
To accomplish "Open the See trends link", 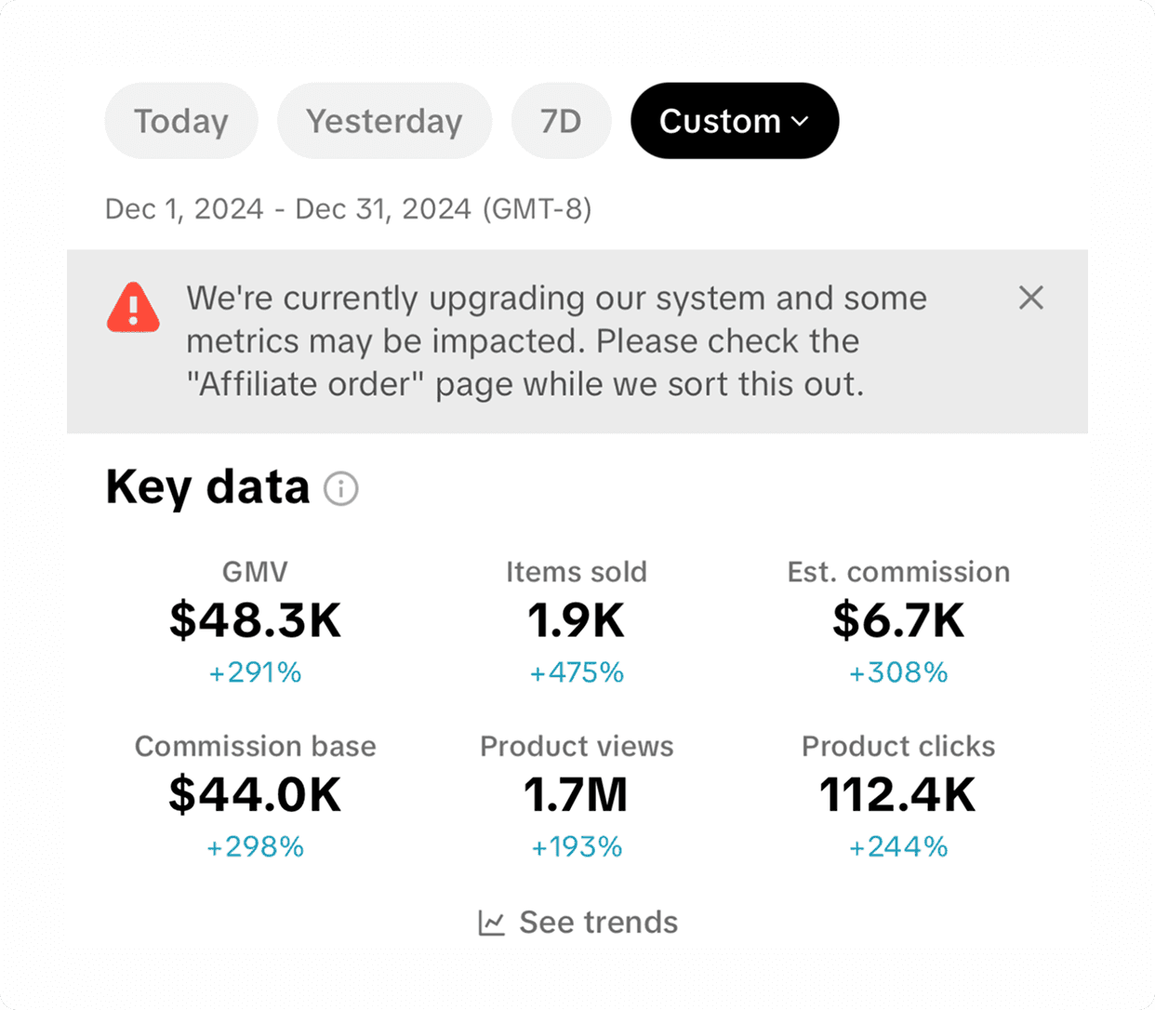I will coord(577,923).
